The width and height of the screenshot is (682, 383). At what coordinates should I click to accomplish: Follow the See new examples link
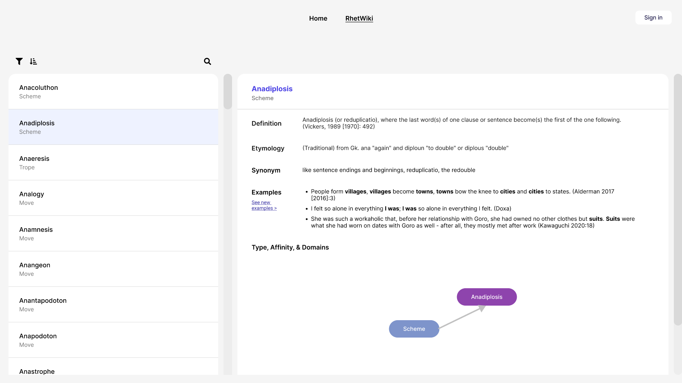click(x=264, y=205)
